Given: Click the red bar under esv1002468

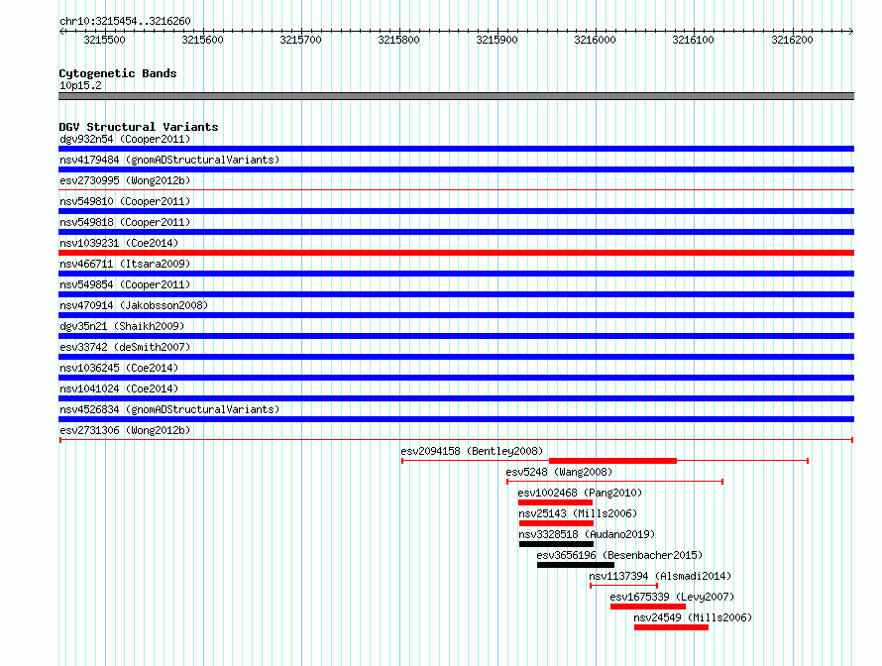Looking at the screenshot, I should [x=555, y=502].
